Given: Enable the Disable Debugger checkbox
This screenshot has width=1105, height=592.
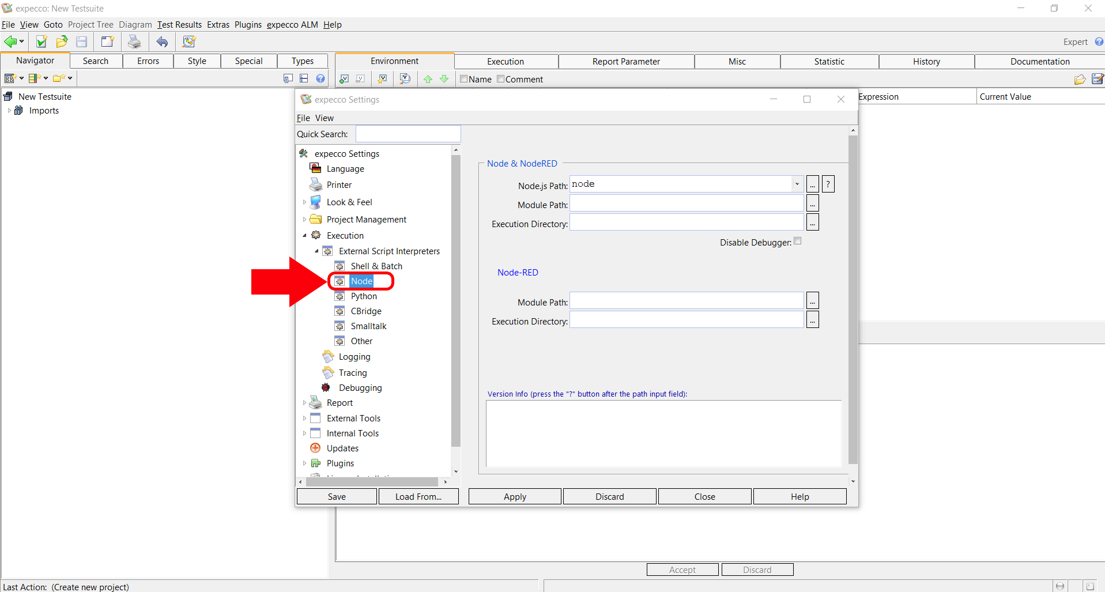Looking at the screenshot, I should [797, 242].
